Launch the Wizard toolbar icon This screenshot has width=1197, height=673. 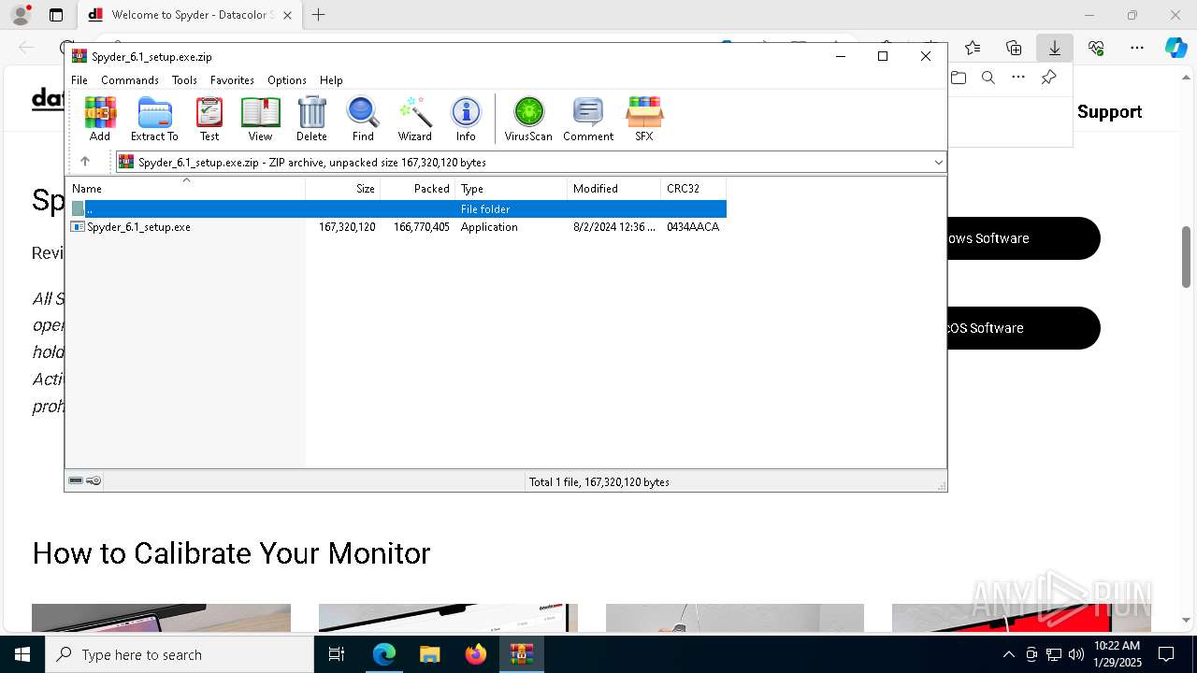[x=415, y=119]
